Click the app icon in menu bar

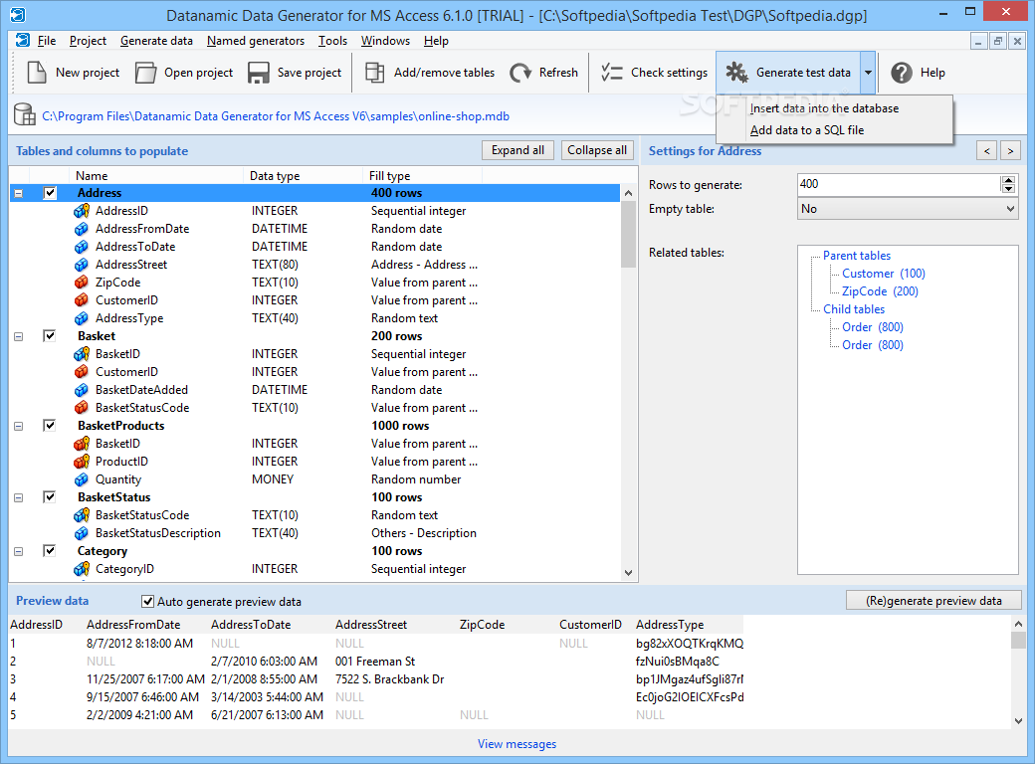pyautogui.click(x=23, y=40)
